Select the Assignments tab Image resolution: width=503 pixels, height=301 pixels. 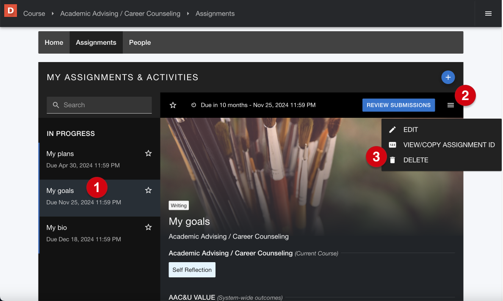tap(96, 43)
